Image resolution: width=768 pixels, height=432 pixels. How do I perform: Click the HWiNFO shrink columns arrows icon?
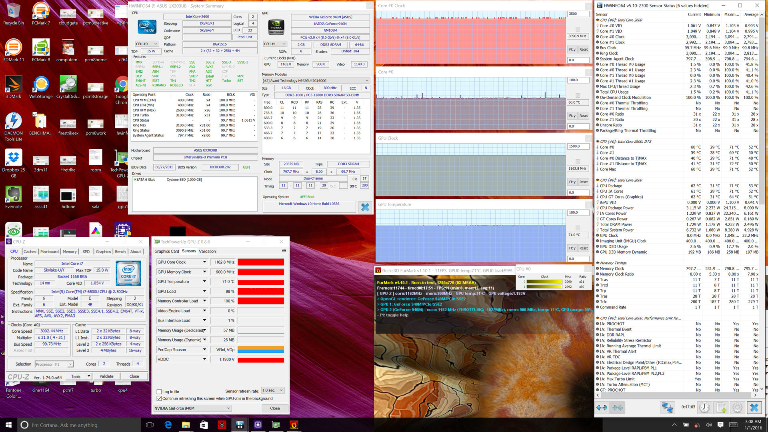point(618,408)
